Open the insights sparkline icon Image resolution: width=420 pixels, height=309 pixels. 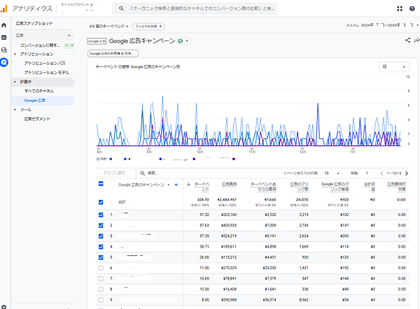(x=416, y=41)
